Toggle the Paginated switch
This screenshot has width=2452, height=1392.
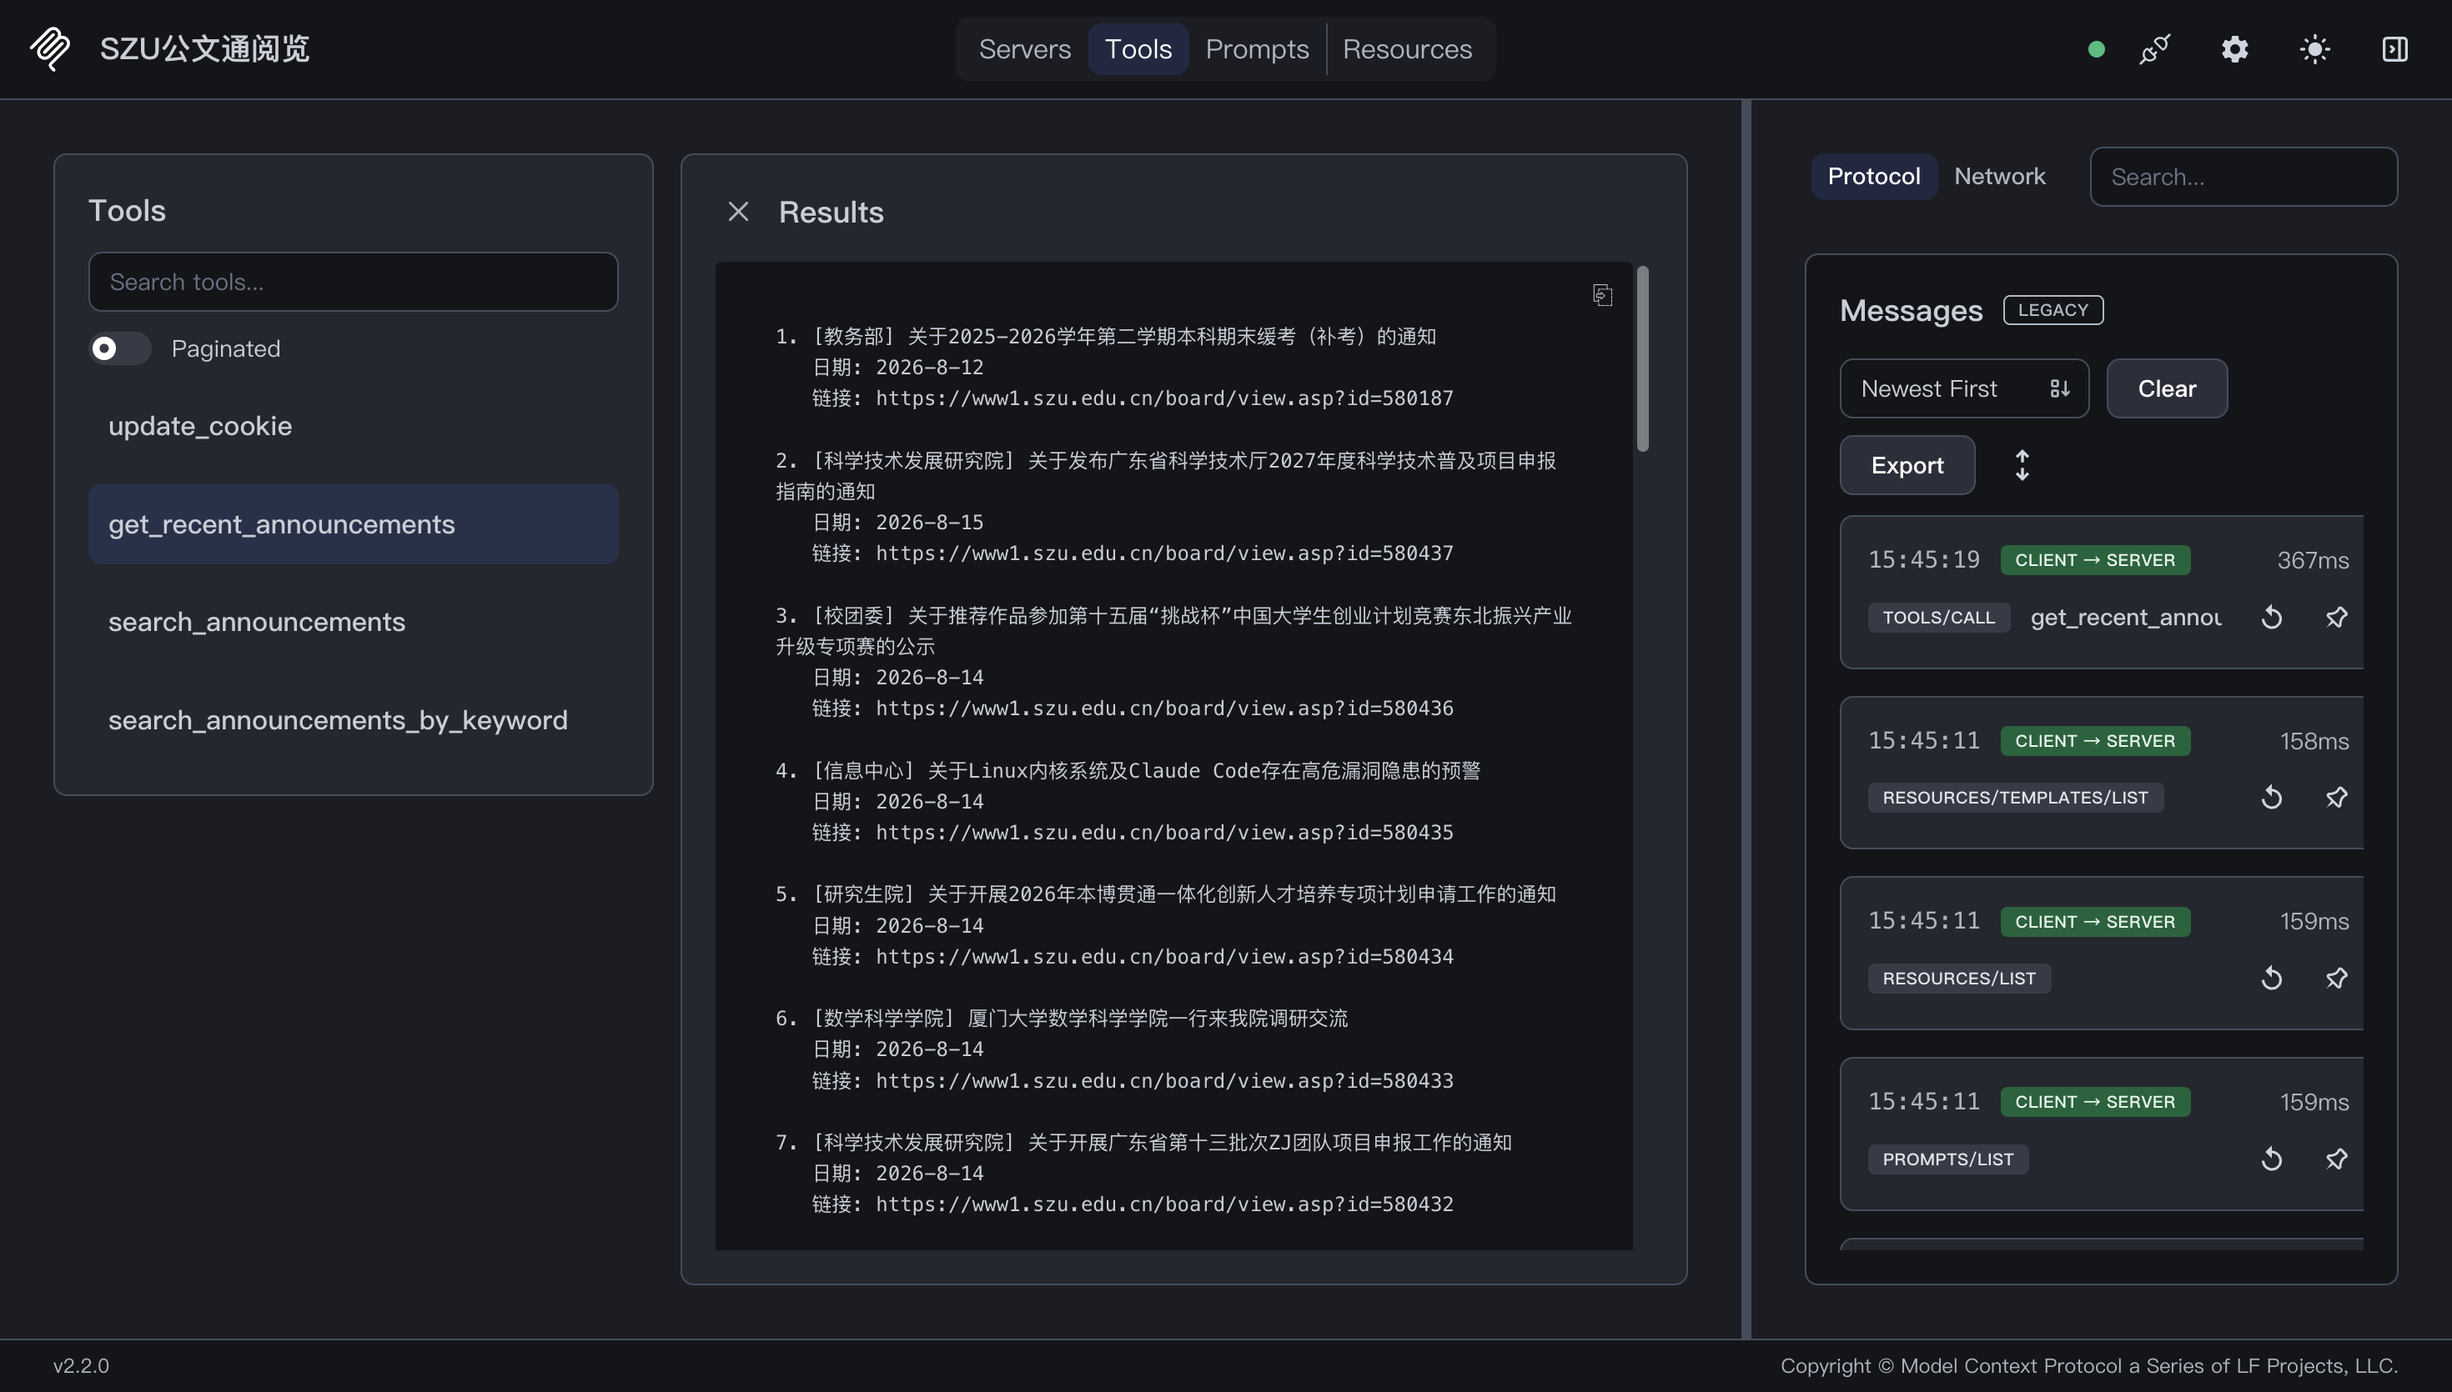[x=119, y=348]
